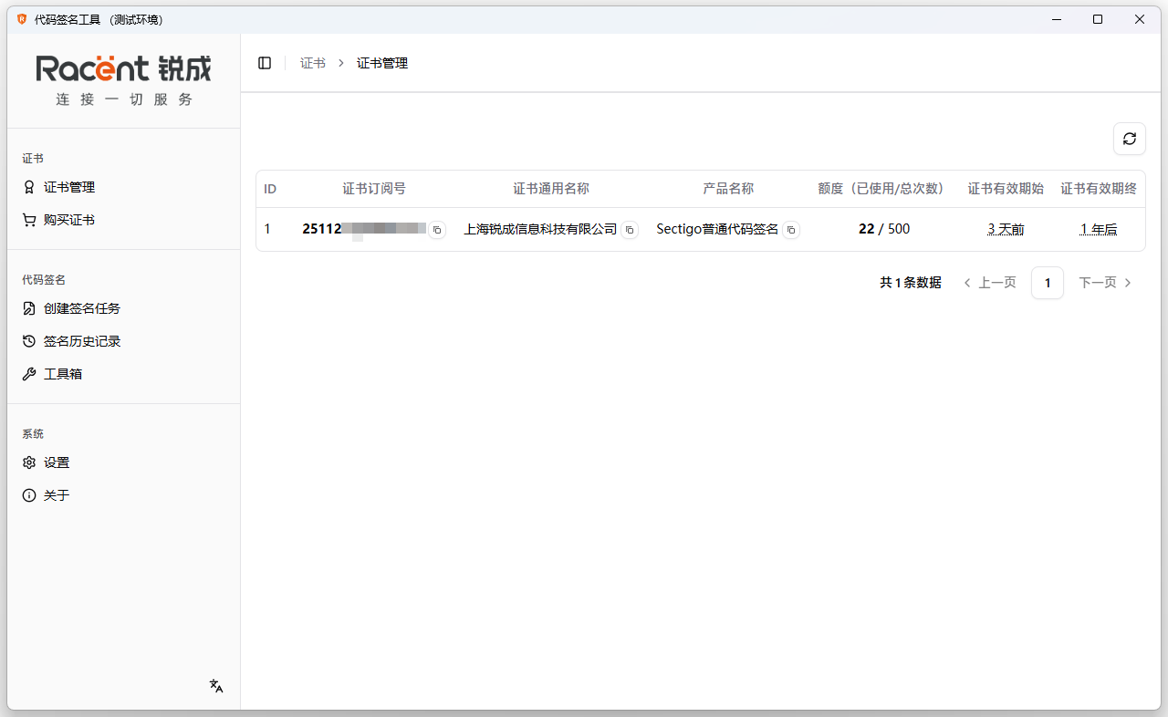The width and height of the screenshot is (1168, 717).
Task: Open the language switcher icon
Action: point(215,685)
